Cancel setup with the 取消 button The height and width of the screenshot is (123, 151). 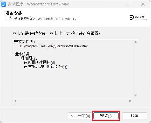click(x=135, y=116)
